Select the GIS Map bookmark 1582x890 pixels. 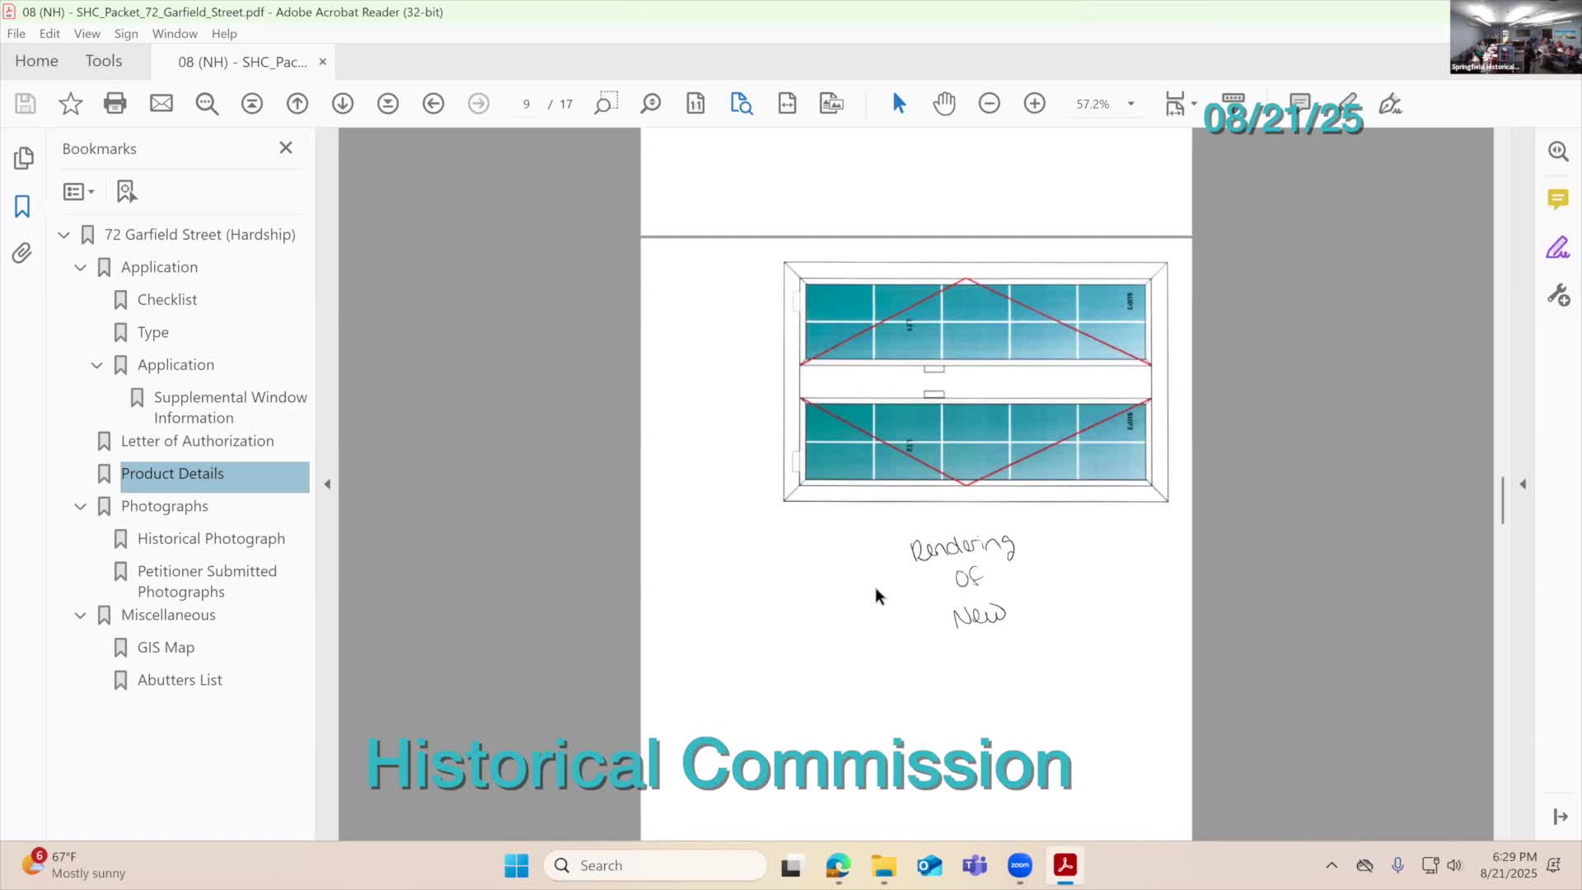point(165,647)
